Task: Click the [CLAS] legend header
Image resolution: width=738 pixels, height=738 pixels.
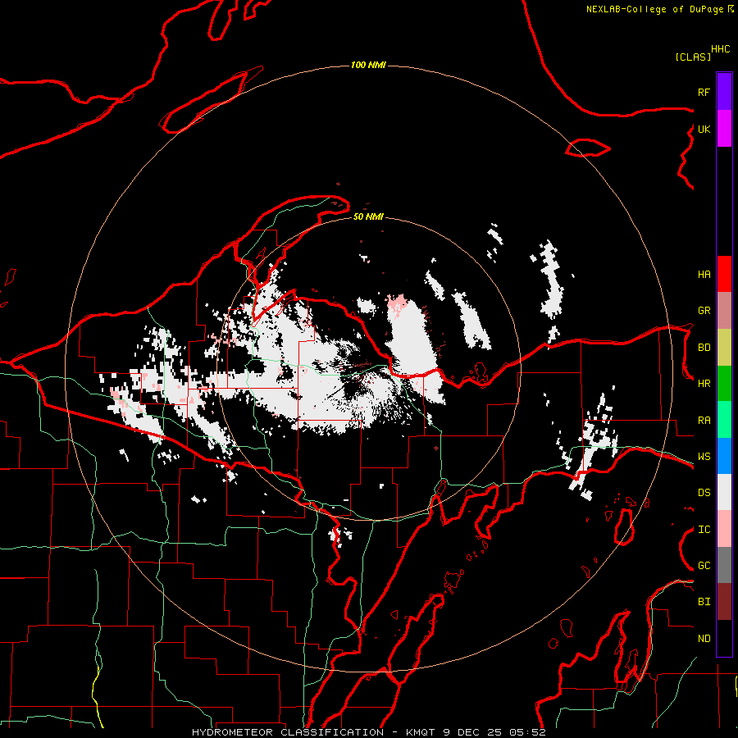Action: pyautogui.click(x=693, y=57)
